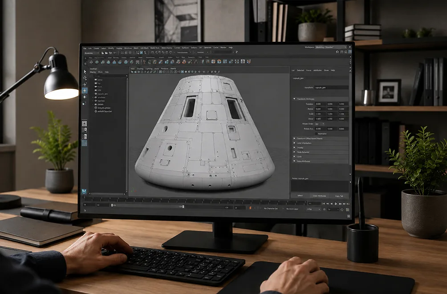Activate the highlighted Move tool in toolbox
The width and height of the screenshot is (447, 294).
click(85, 91)
